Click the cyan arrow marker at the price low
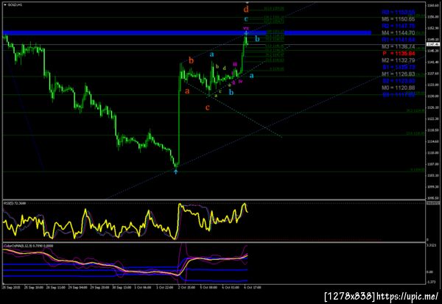Image resolution: width=442 pixels, height=304 pixels. (175, 171)
